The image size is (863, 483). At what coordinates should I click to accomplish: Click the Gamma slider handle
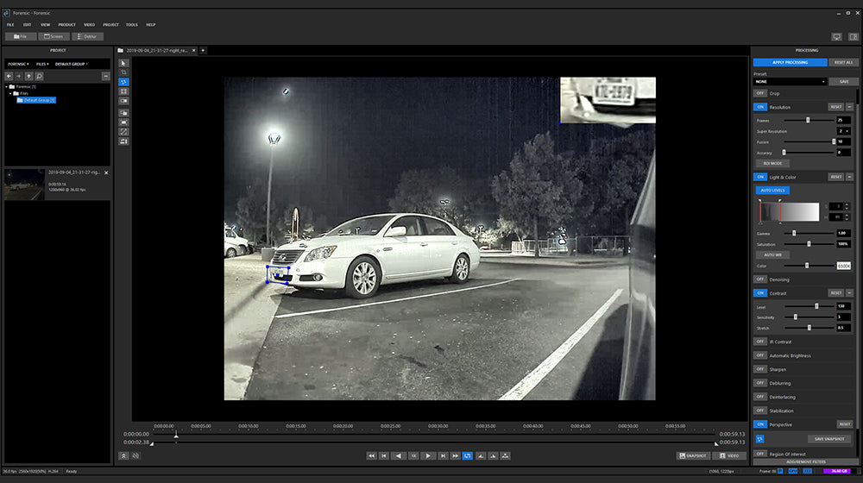coord(794,233)
